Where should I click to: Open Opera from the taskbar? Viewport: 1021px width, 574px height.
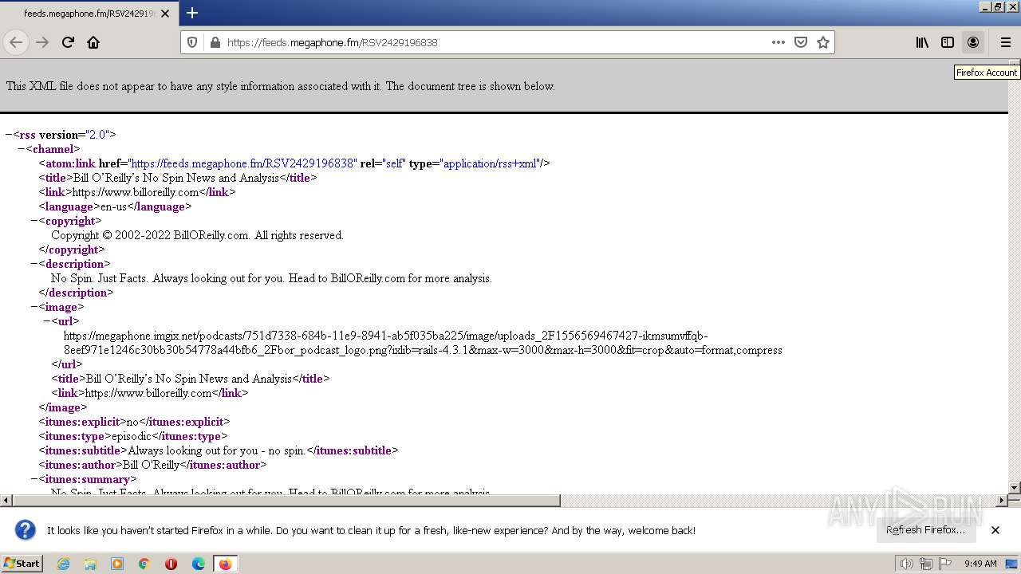pos(171,564)
